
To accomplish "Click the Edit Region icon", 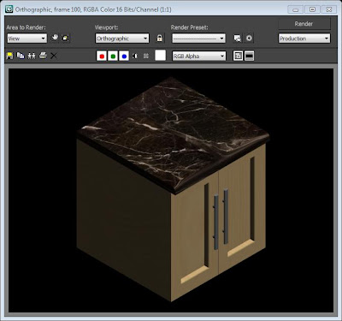I will point(55,38).
